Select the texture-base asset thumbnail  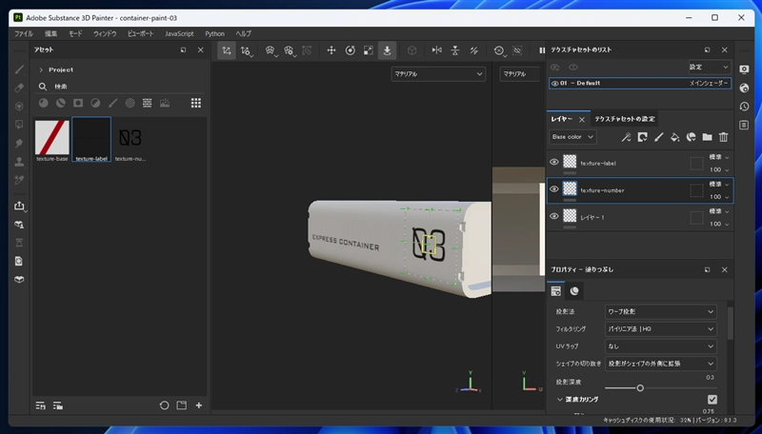51,136
